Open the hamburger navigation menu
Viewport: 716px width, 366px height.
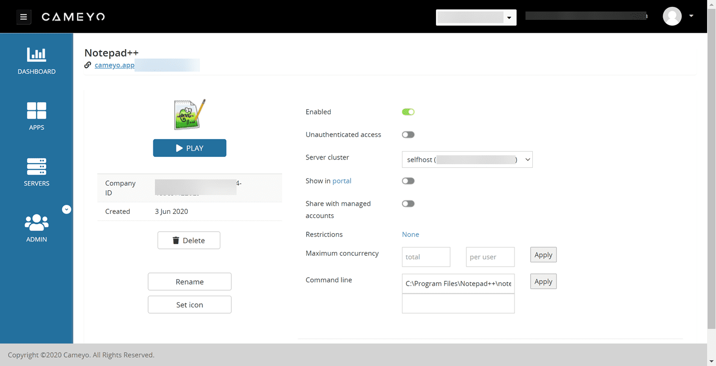[24, 16]
